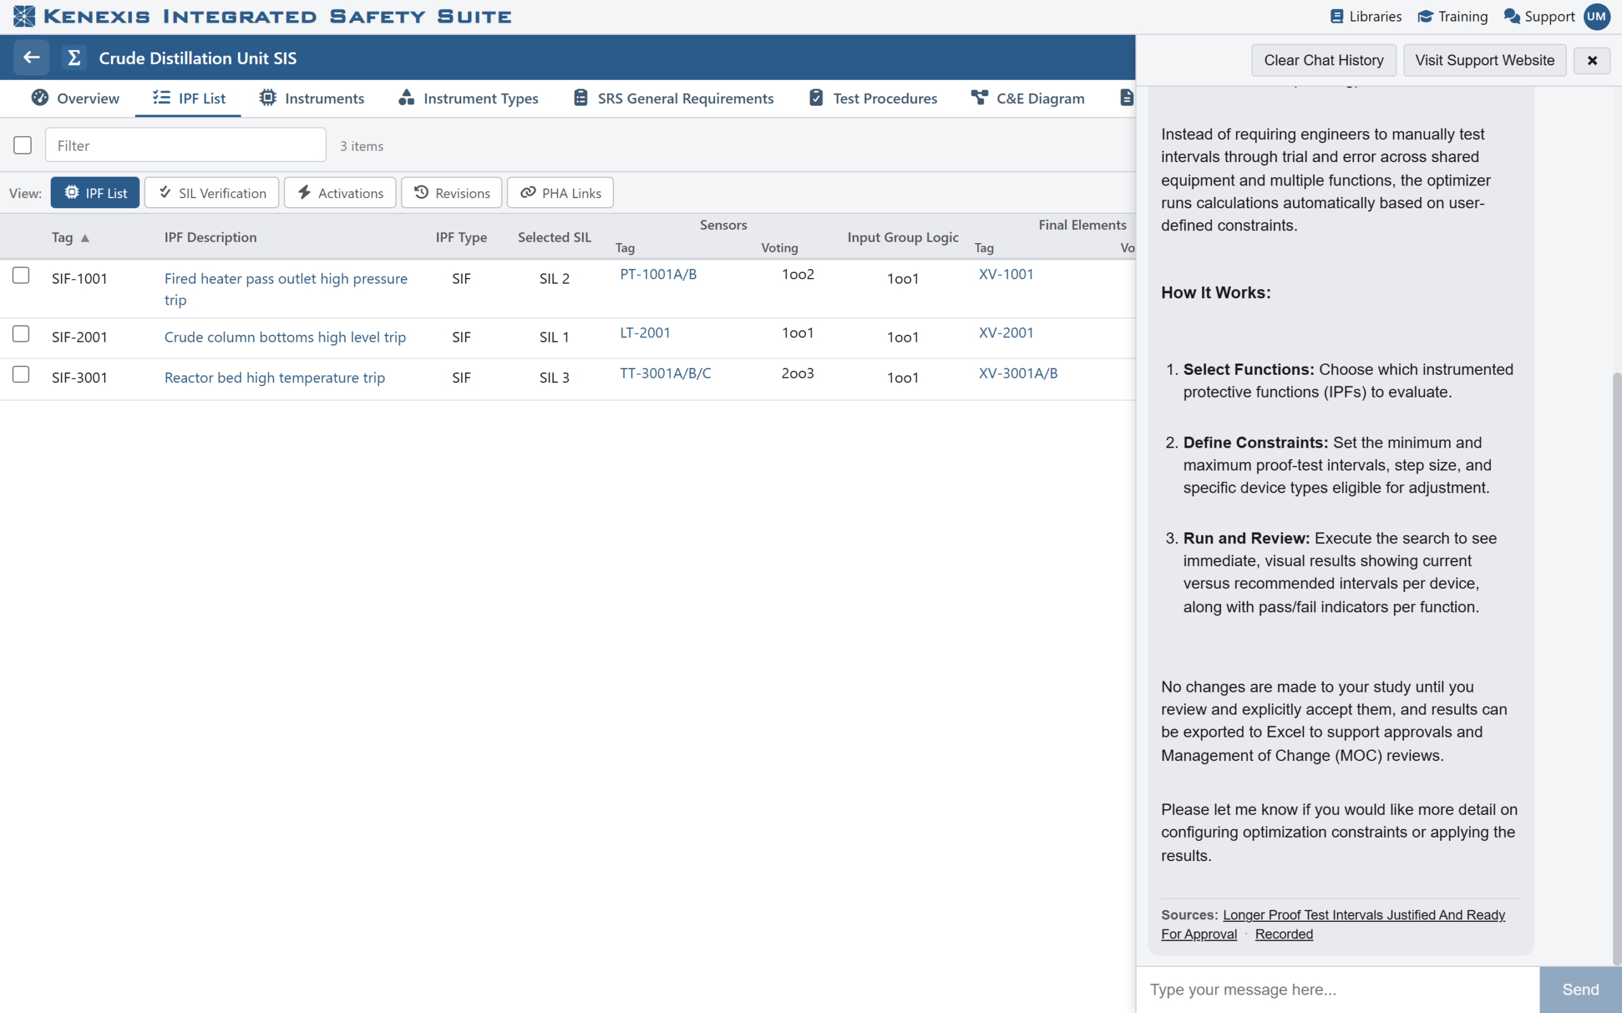Open the Support chat link
Viewport: 1622px width, 1013px height.
tap(1539, 16)
